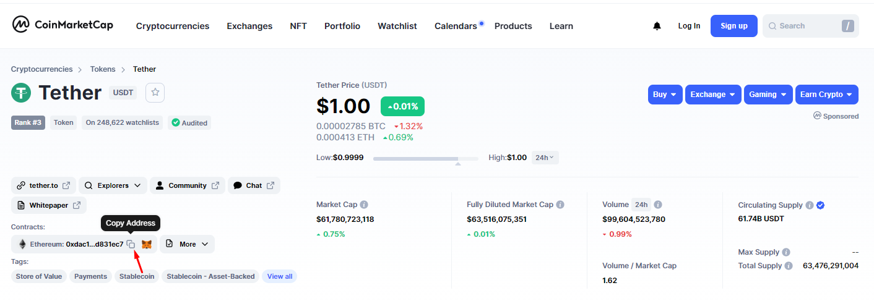This screenshot has height=301, width=874.
Task: Open the Chat link
Action: [254, 185]
